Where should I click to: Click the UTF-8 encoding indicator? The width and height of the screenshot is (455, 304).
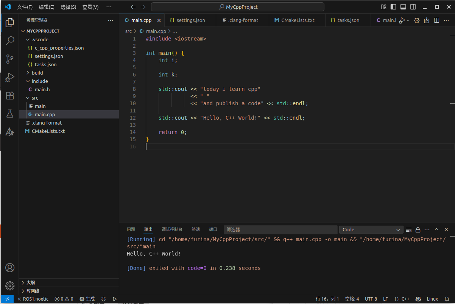point(371,299)
